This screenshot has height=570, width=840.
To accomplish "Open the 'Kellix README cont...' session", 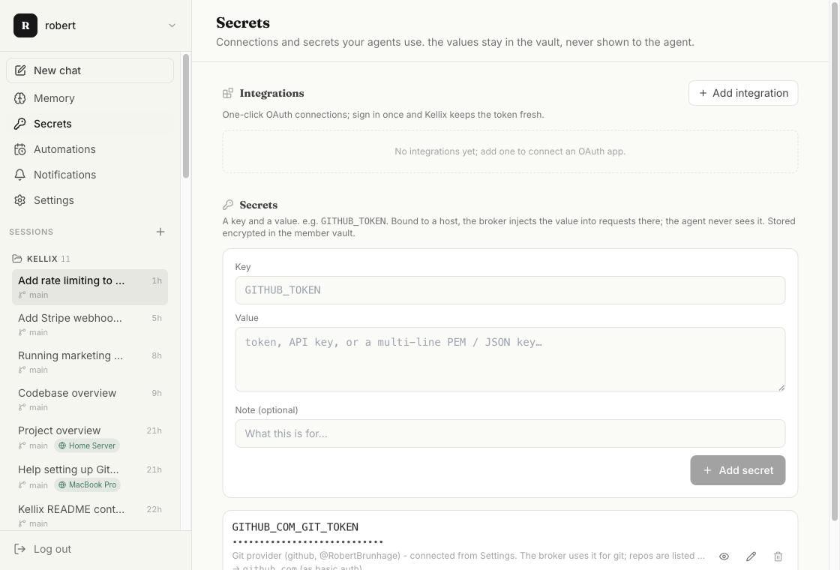I will [90, 515].
